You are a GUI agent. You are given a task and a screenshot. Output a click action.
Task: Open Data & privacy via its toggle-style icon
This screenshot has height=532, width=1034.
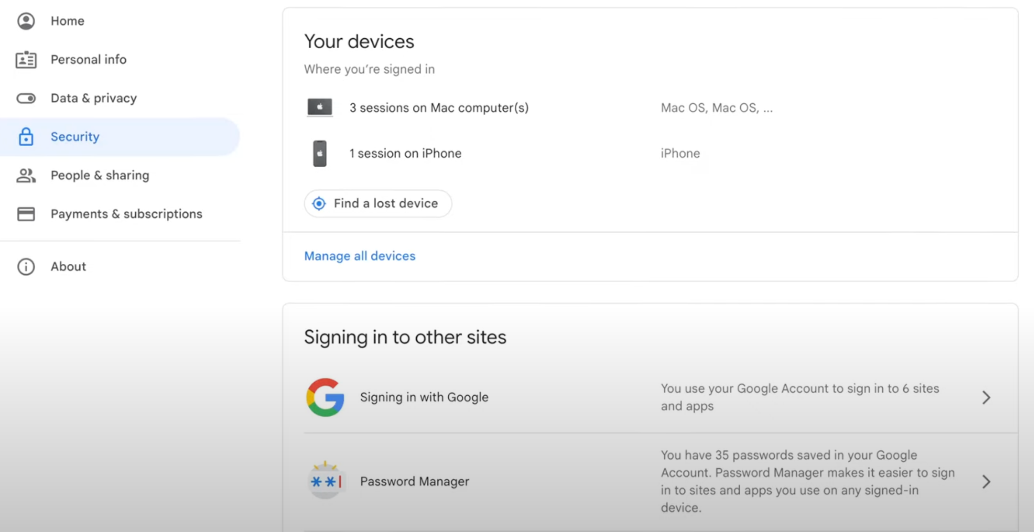point(26,97)
